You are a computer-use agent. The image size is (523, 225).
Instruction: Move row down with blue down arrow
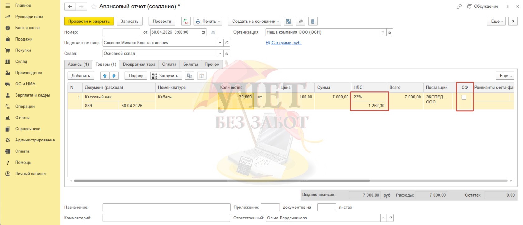tap(114, 76)
